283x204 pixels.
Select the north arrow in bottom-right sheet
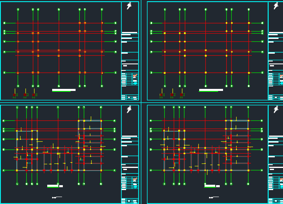pyautogui.click(x=276, y=109)
